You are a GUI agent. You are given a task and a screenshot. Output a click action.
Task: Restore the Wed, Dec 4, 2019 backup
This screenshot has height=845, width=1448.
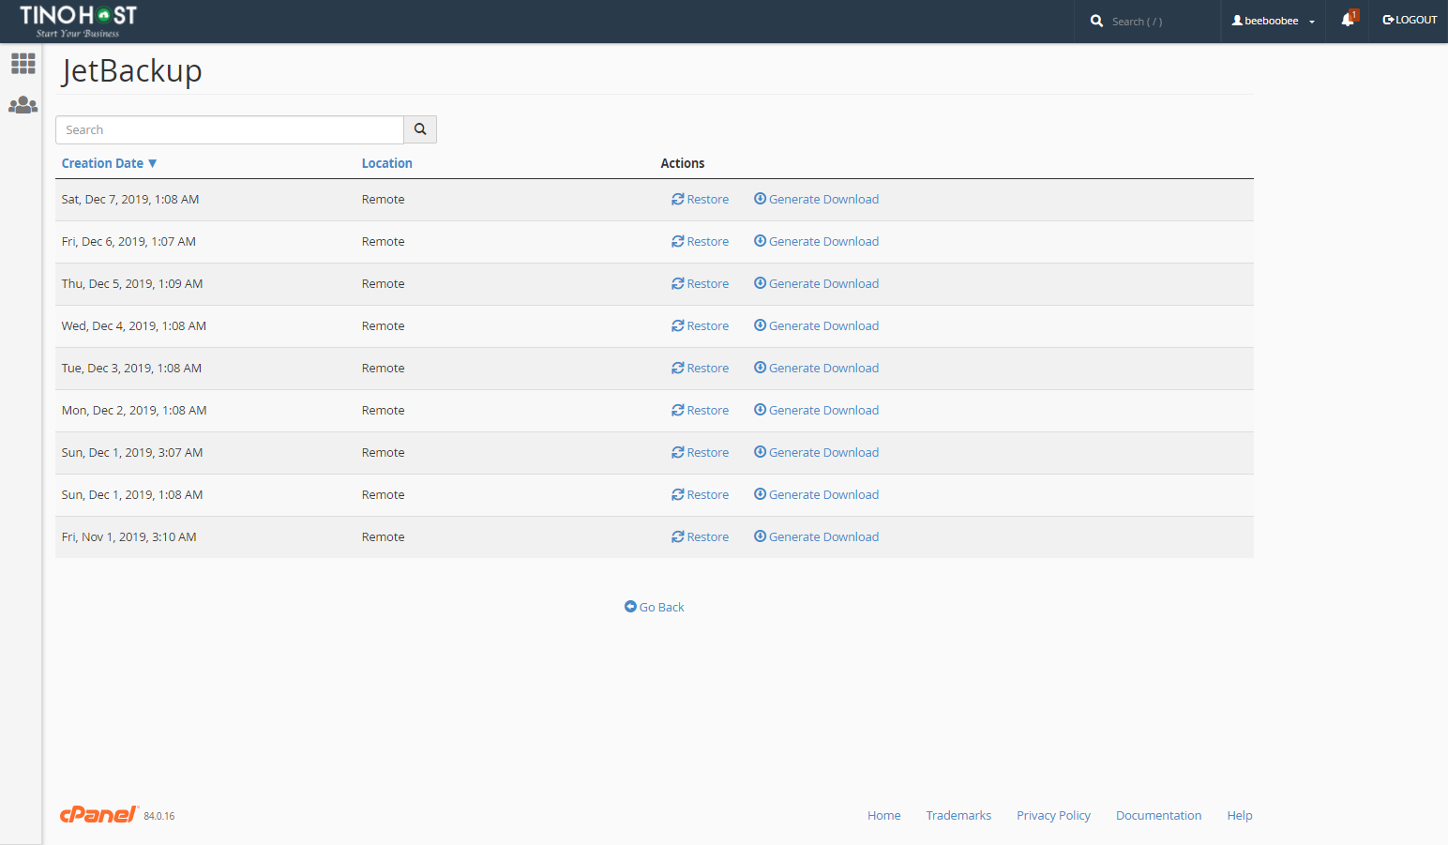[700, 325]
